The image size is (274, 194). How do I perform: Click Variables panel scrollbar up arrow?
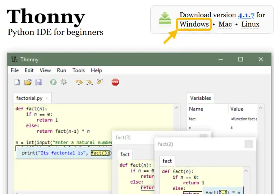pyautogui.click(x=261, y=108)
